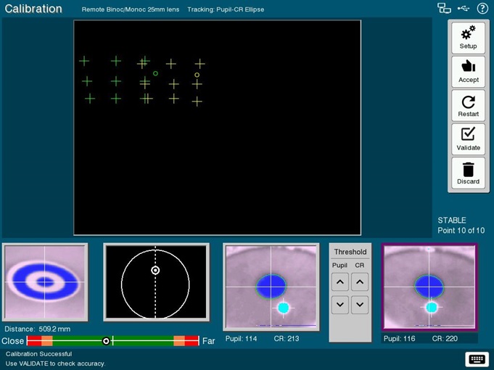
Task: Restart the calibration procedure
Action: point(468,106)
